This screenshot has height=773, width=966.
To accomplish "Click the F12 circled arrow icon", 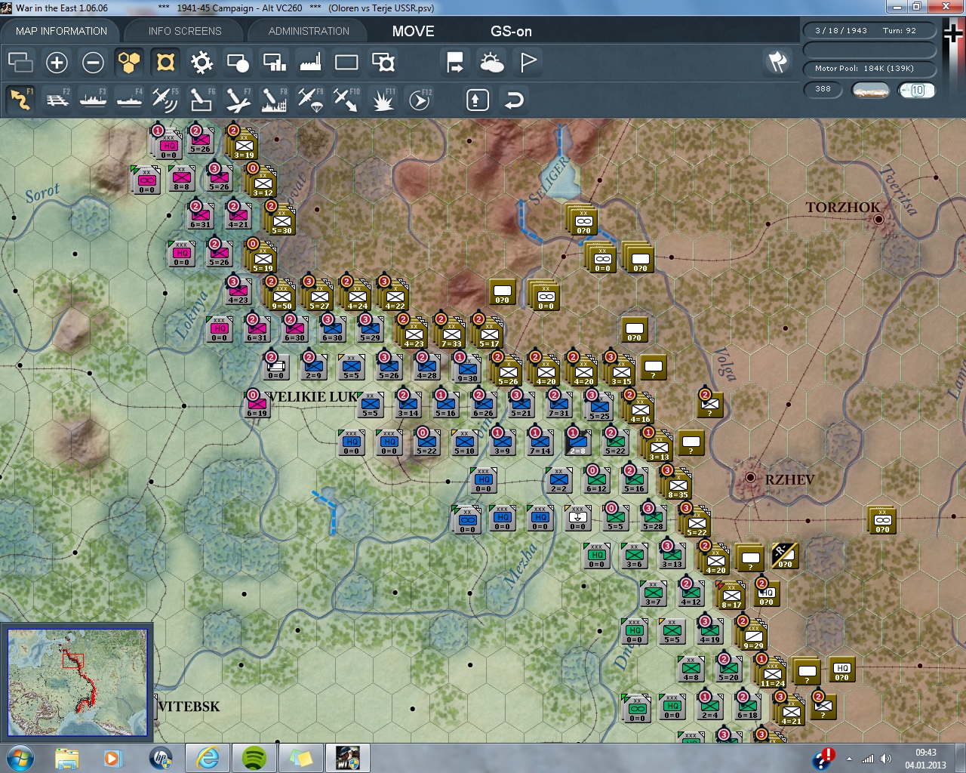I will tap(420, 100).
